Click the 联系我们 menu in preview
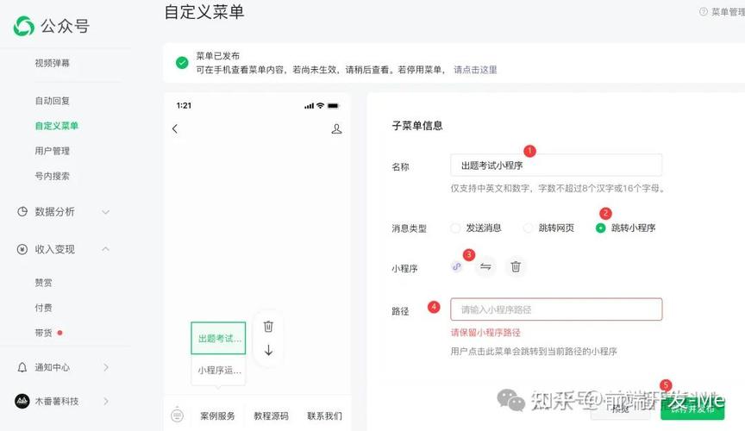Image resolution: width=745 pixels, height=431 pixels. coord(324,415)
